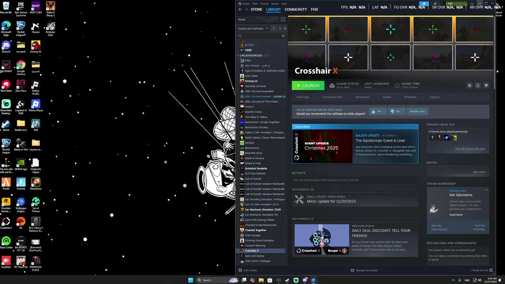Screen dimensions: 505x284
Task: Click the taskbar Search box
Action: point(217,280)
